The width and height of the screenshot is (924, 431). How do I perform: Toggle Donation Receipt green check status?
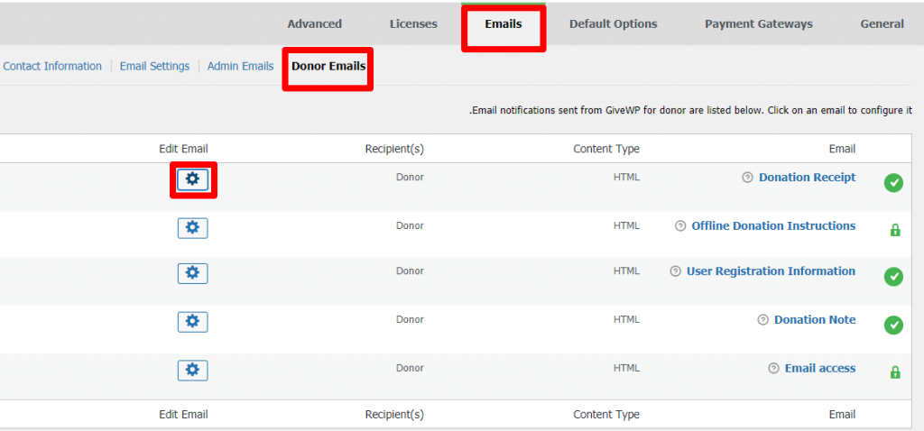pyautogui.click(x=893, y=183)
